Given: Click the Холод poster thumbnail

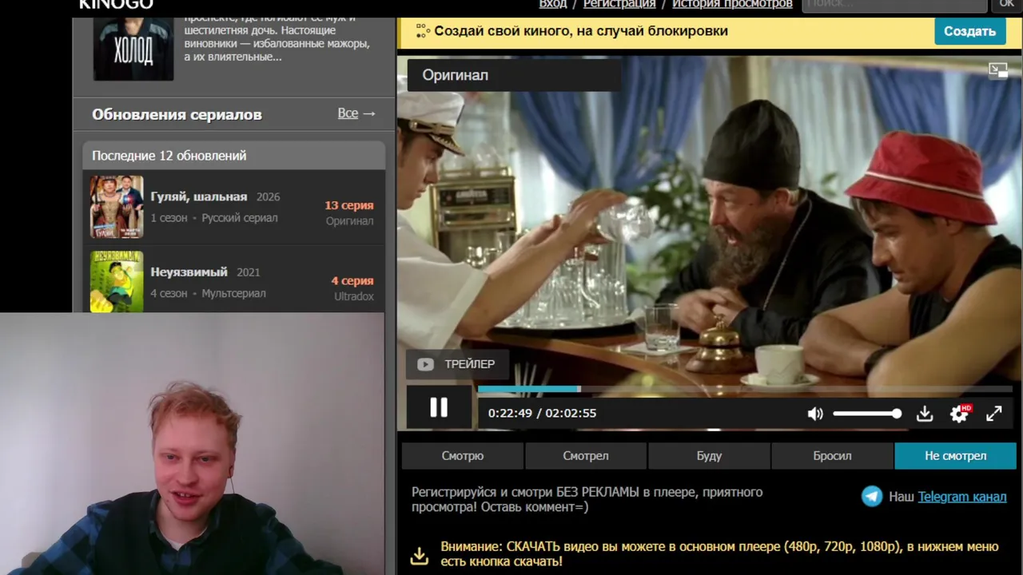Looking at the screenshot, I should click(x=133, y=49).
